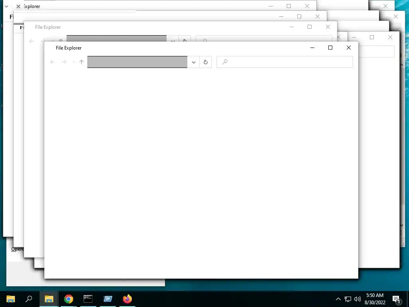This screenshot has height=307, width=409.
Task: Open recent locations dropdown beside Forward arrow
Action: (73, 62)
